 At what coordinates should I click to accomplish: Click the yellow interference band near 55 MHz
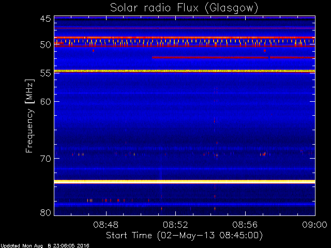point(185,71)
